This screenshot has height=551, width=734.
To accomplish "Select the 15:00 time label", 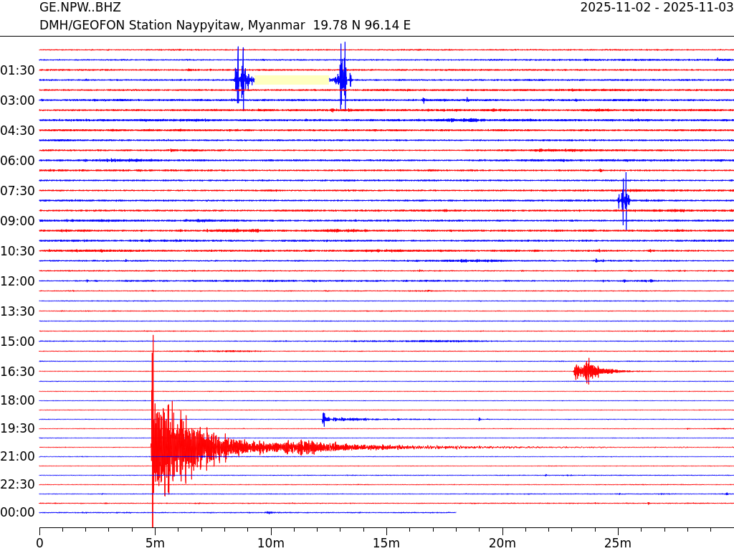I will point(18,342).
